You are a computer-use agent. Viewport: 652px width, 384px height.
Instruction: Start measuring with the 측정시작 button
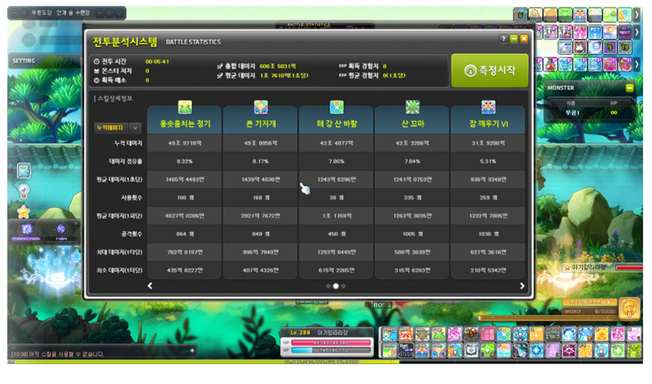coord(490,70)
